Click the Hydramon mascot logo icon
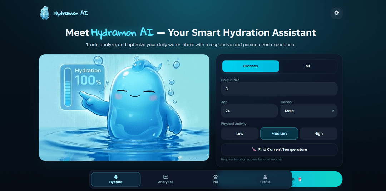 (x=45, y=13)
